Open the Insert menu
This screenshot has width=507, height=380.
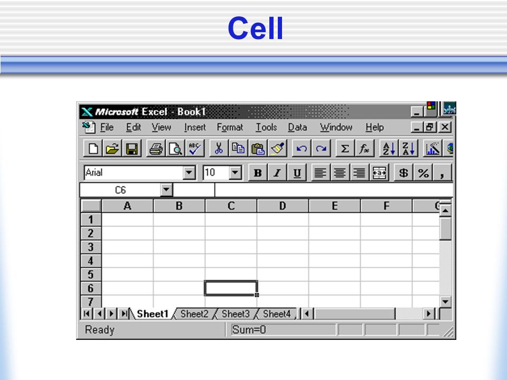(x=195, y=127)
